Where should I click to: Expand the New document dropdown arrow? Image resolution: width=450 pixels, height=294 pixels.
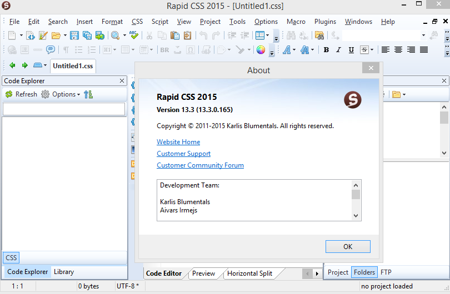(x=21, y=36)
